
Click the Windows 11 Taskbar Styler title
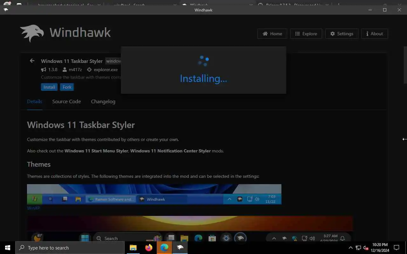[x=72, y=61]
